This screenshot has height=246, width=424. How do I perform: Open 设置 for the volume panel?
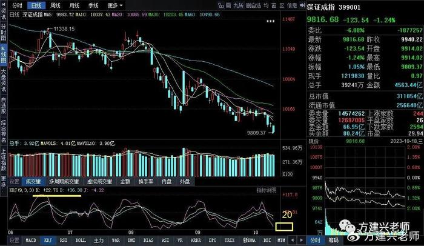click(15, 182)
